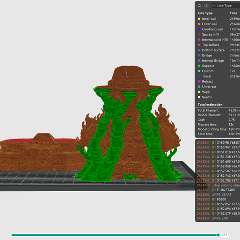Click the Custom color swatch

199,71
